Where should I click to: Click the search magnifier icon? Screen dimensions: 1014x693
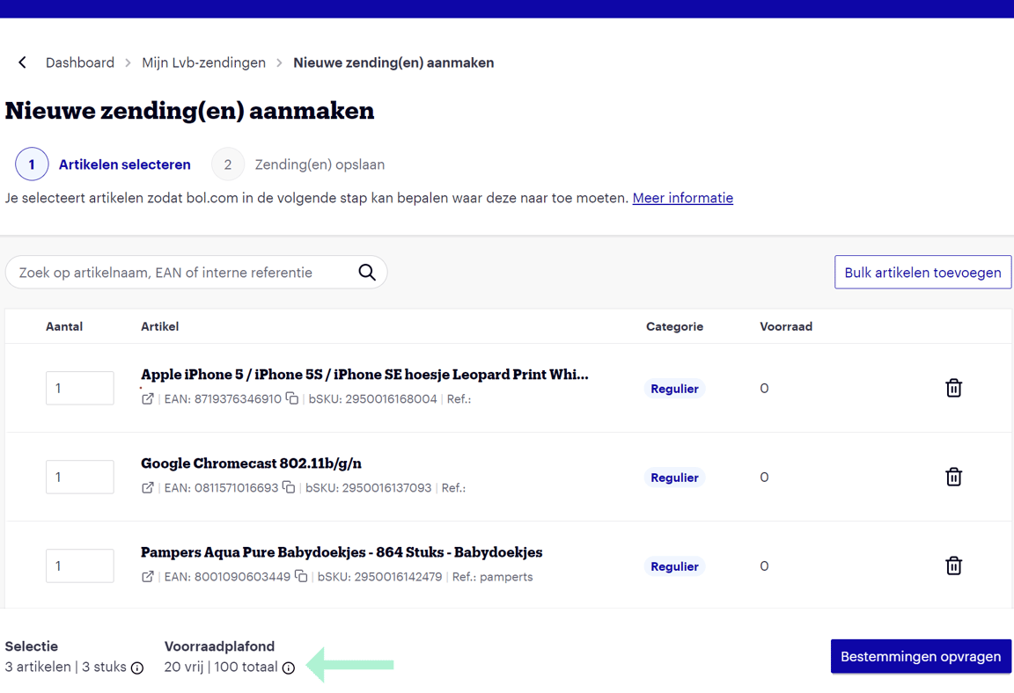(x=367, y=273)
